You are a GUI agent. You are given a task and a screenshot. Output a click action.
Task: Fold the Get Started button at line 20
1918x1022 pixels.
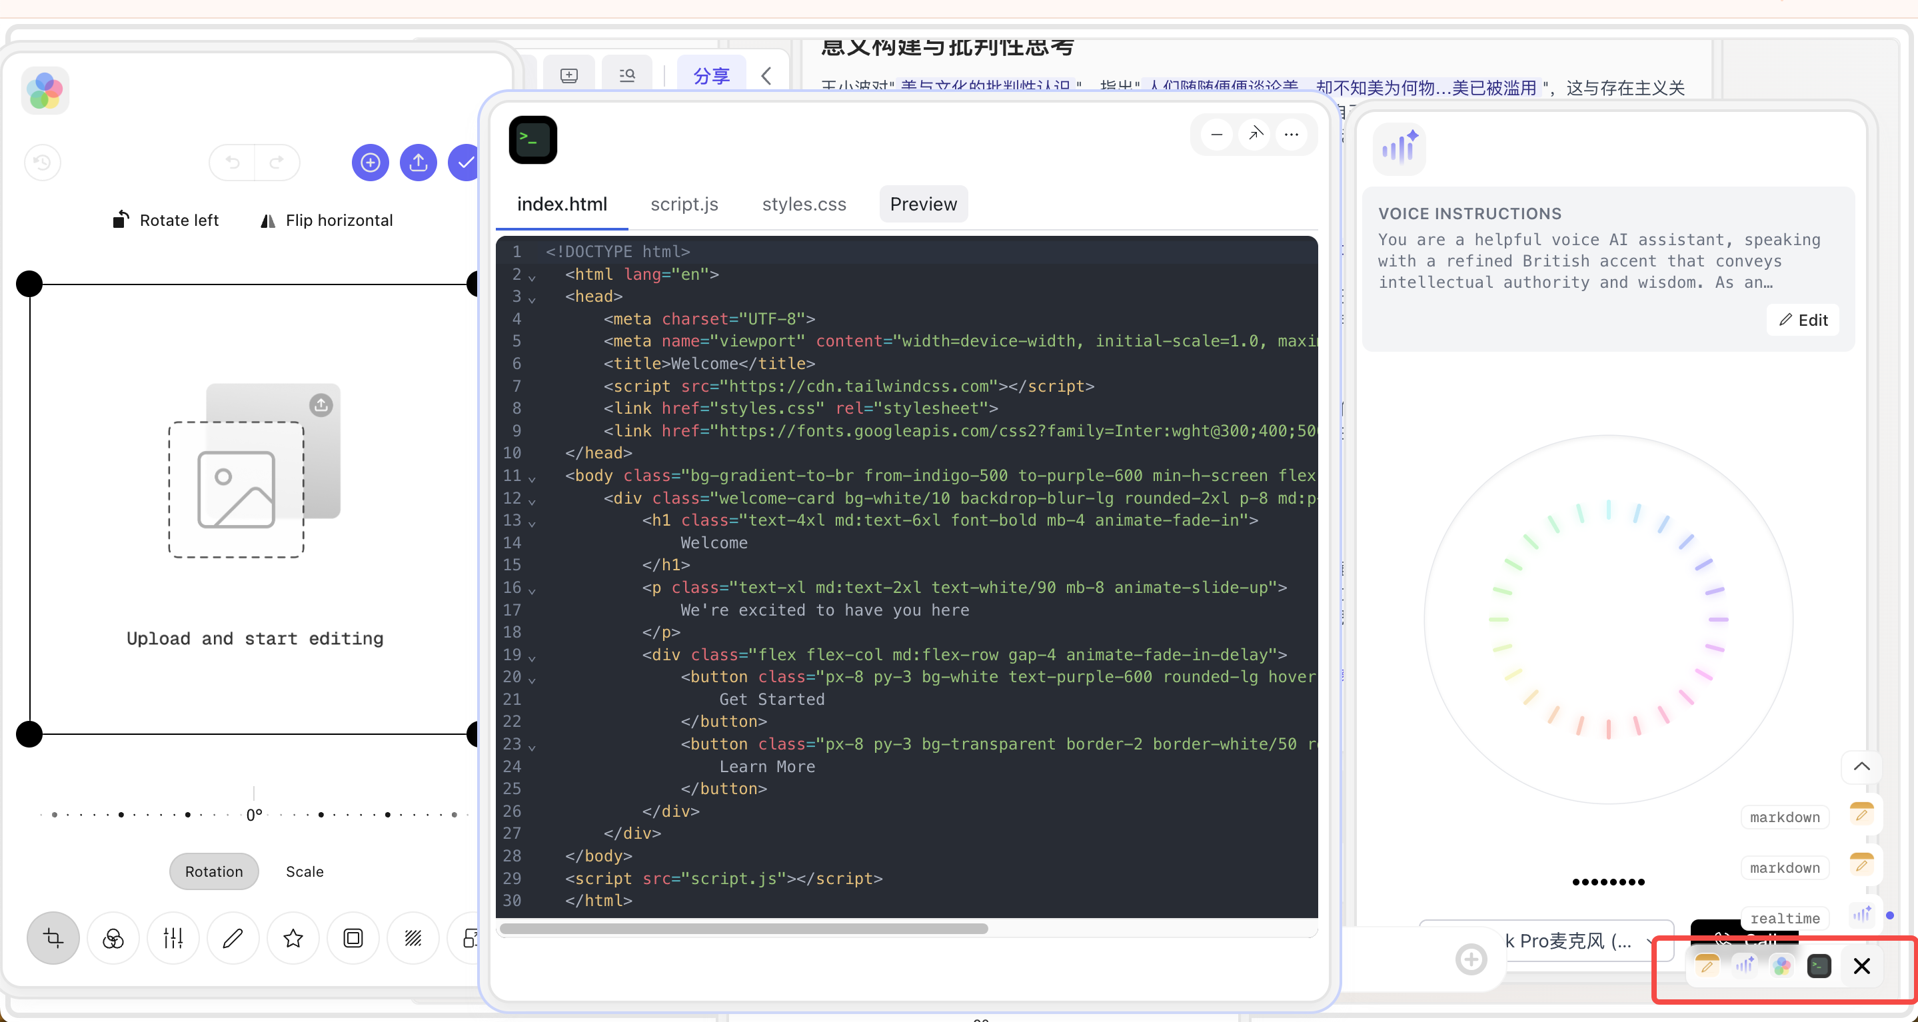click(532, 680)
